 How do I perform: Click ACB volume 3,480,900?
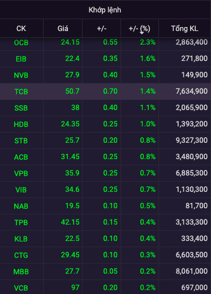click(x=192, y=157)
